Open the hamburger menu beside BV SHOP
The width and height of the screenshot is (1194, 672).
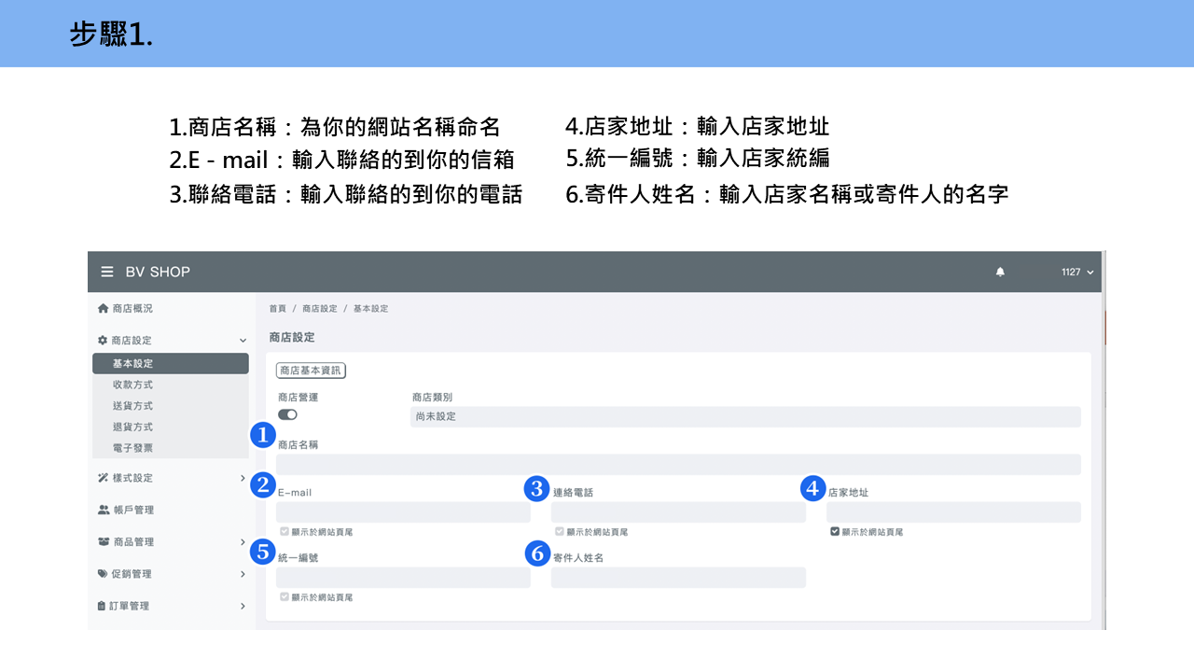coord(107,272)
